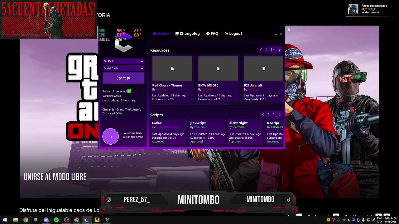Viewport: 399px width, 224px height.
Task: Open network settings tray icon
Action: pos(368,220)
